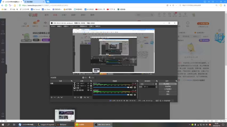Viewport: 227px width, 127px height.
Task: Click Studio Mode button in OBS Controls
Action: 168,89
